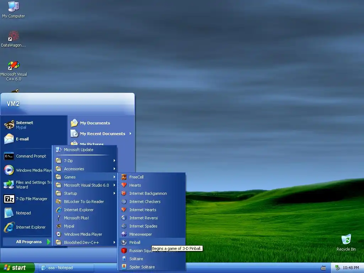Click the Pinball icon
Viewport: 364px width, 273px height.
tap(124, 242)
